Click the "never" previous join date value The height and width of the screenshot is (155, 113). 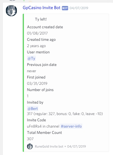[32, 71]
